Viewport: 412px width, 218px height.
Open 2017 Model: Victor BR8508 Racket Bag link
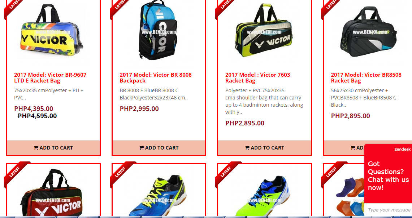pyautogui.click(x=366, y=77)
